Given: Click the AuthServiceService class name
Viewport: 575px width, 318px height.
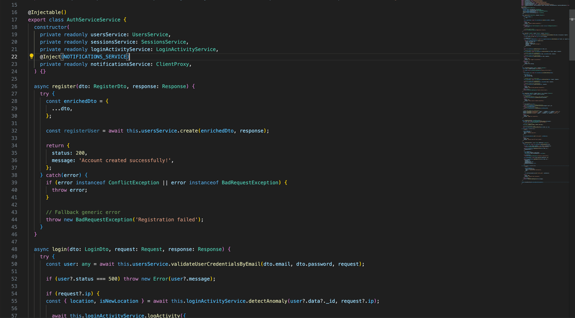Looking at the screenshot, I should pyautogui.click(x=94, y=20).
